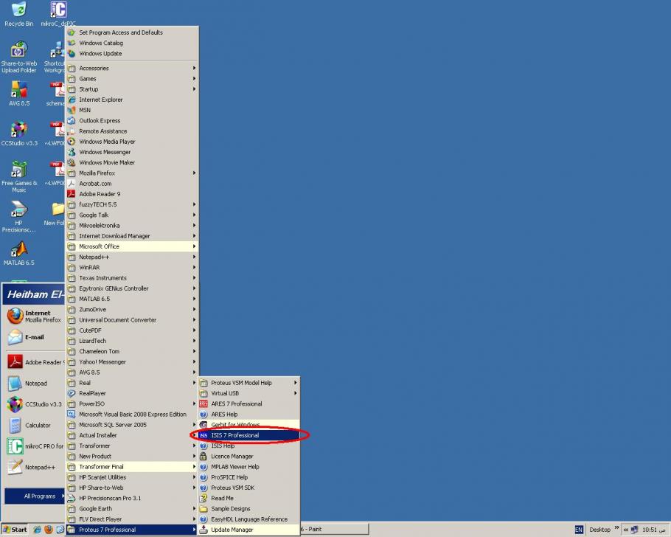Image resolution: width=671 pixels, height=537 pixels.
Task: Expand the Virtual USB submenu
Action: click(x=248, y=393)
